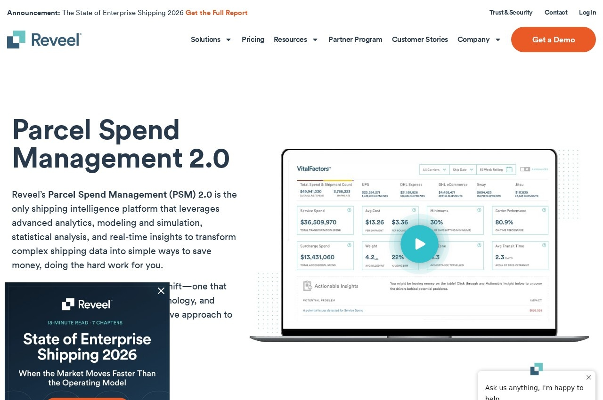Click the Reveel logo in the popup banner

(87, 304)
